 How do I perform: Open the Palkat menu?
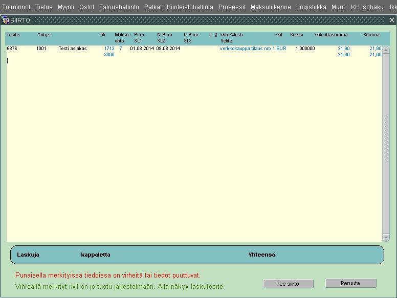point(153,7)
